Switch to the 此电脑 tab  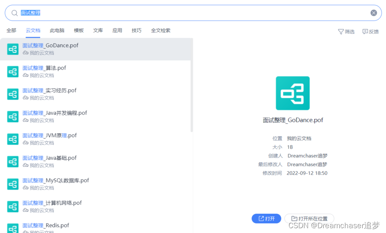coord(57,31)
